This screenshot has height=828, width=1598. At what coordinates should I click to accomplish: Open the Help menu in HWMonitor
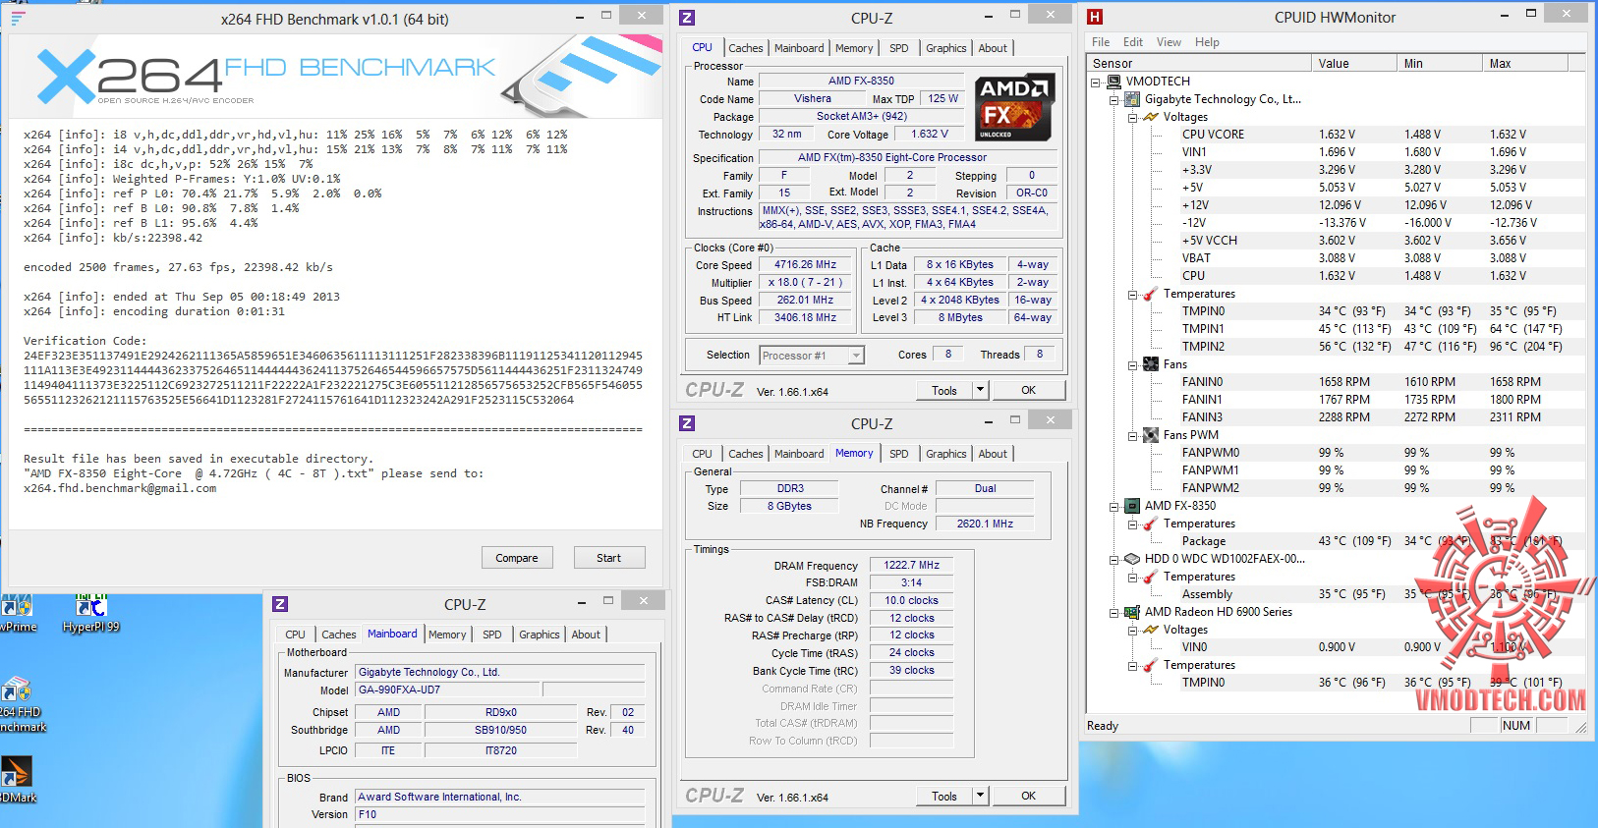coord(1207,42)
